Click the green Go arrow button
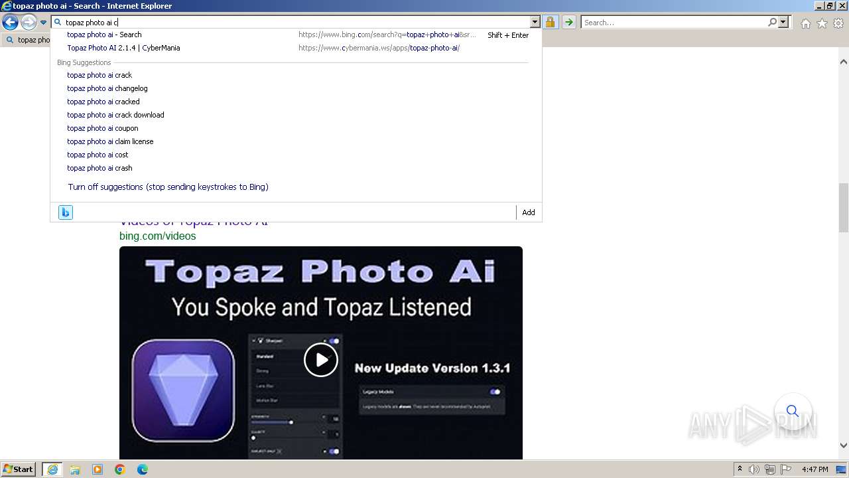Viewport: 849px width, 478px height. (569, 23)
